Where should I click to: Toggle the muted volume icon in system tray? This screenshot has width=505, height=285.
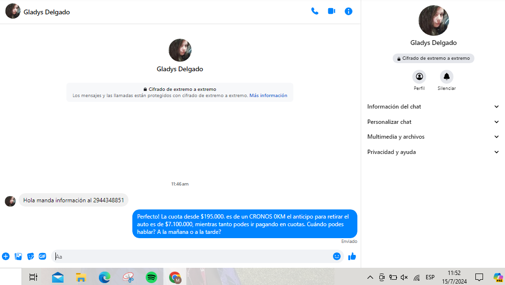pyautogui.click(x=404, y=277)
